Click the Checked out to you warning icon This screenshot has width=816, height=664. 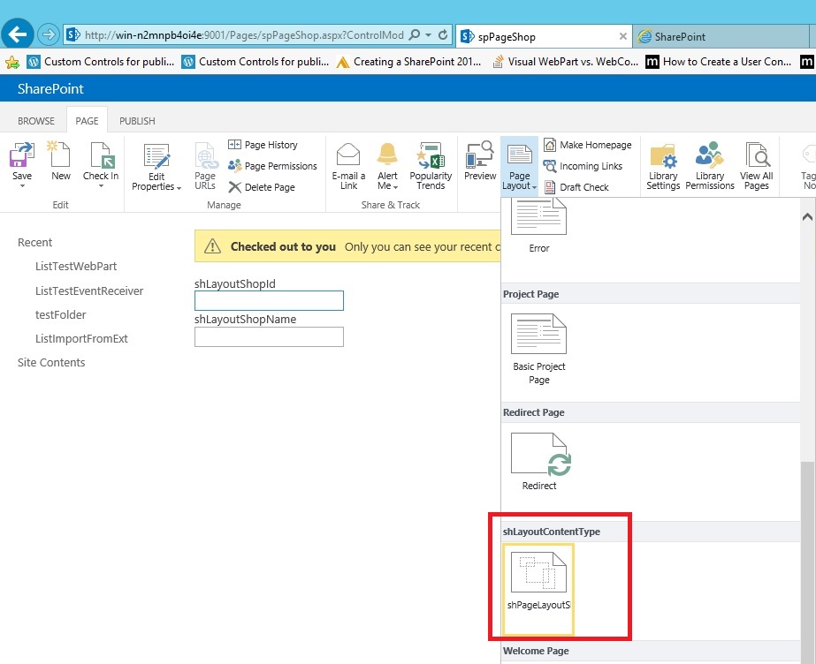coord(212,246)
